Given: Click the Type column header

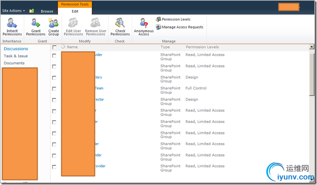Looking at the screenshot, I should (165, 47).
